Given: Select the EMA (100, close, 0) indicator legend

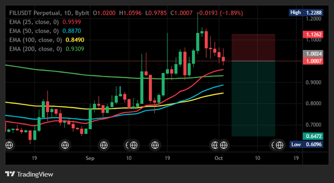Looking at the screenshot, I should click(x=35, y=40).
